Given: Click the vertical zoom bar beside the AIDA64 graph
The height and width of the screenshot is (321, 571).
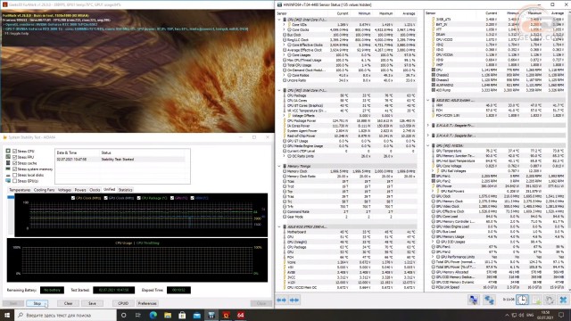Looking at the screenshot, I should (11, 215).
